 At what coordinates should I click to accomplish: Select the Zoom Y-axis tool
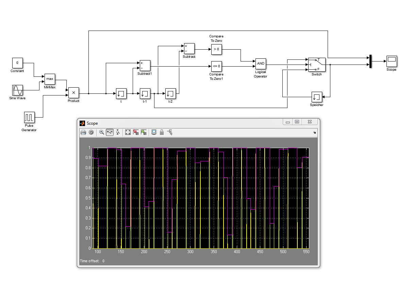coord(118,132)
